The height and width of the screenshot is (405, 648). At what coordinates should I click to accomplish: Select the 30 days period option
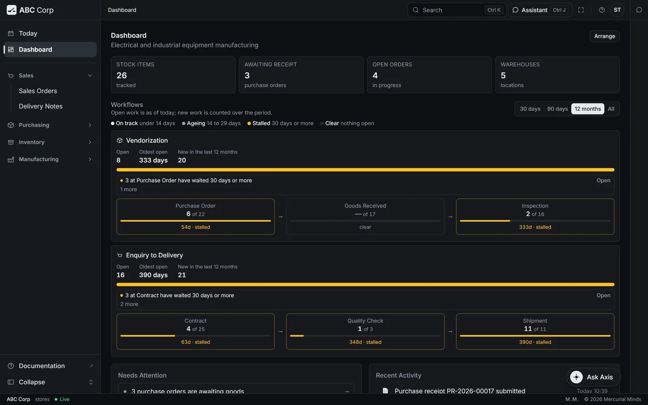530,109
